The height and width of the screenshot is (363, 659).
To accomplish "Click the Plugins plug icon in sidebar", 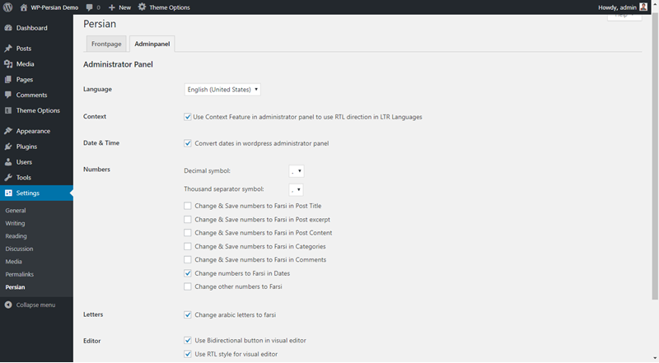I will click(8, 147).
